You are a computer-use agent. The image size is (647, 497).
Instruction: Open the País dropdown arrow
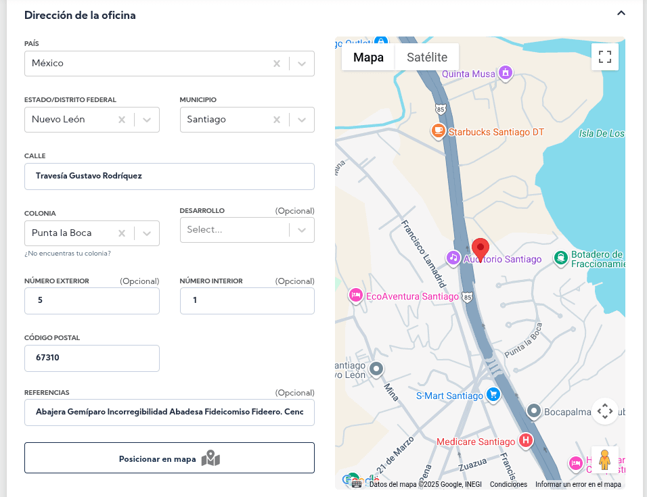coord(302,64)
